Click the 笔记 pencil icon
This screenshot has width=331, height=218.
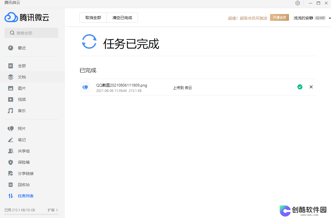click(x=11, y=140)
